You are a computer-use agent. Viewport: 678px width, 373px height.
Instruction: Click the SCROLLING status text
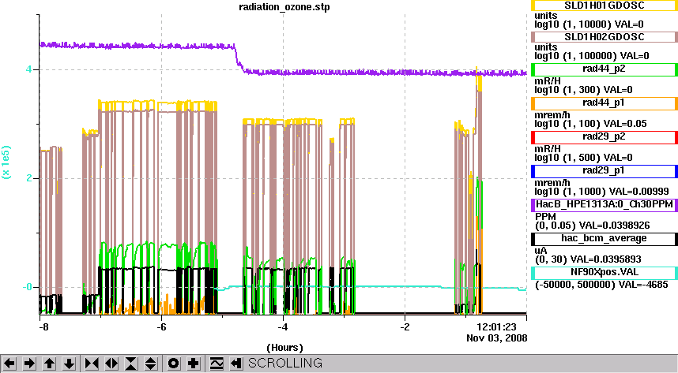[285, 363]
